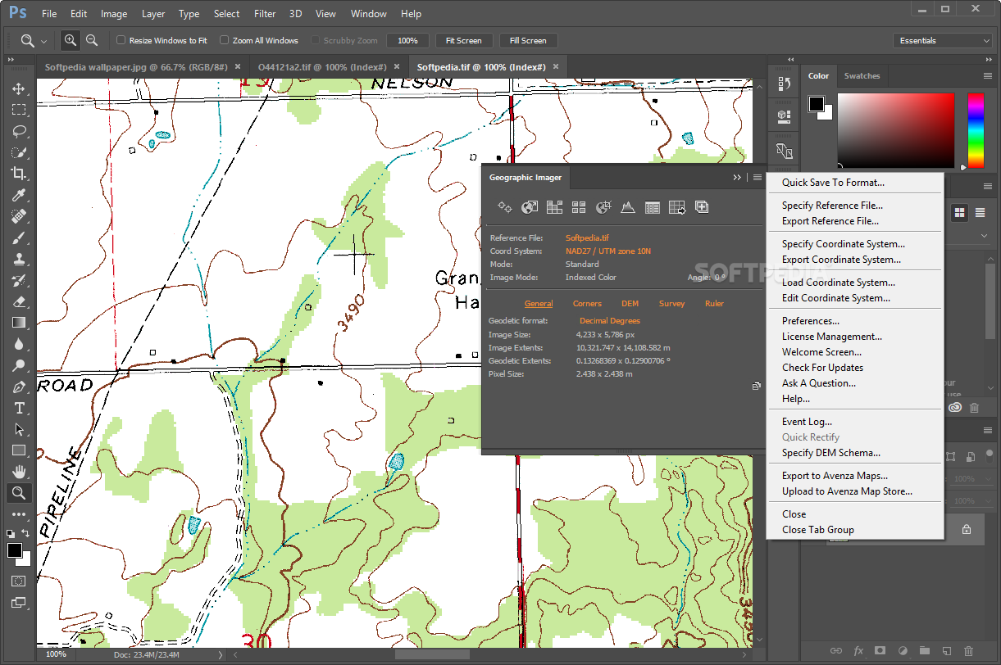The height and width of the screenshot is (665, 1001).
Task: Select the Eyedropper tool
Action: [x=18, y=195]
